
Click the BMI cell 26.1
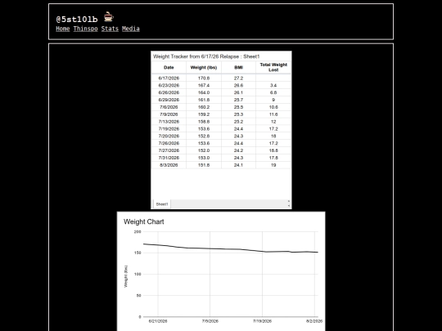238,92
